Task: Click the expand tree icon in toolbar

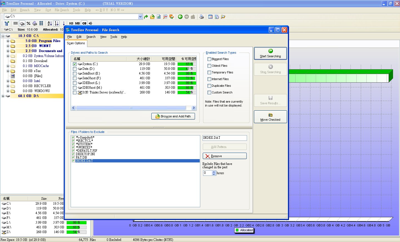Action: pos(7,23)
